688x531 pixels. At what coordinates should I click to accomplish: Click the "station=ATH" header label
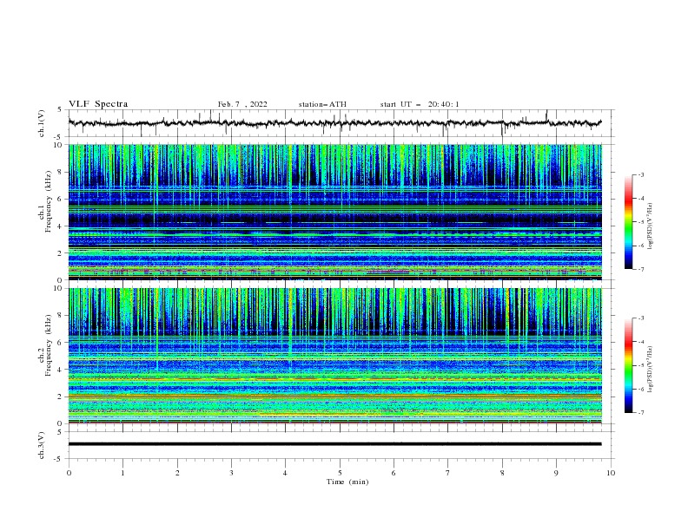tap(322, 104)
